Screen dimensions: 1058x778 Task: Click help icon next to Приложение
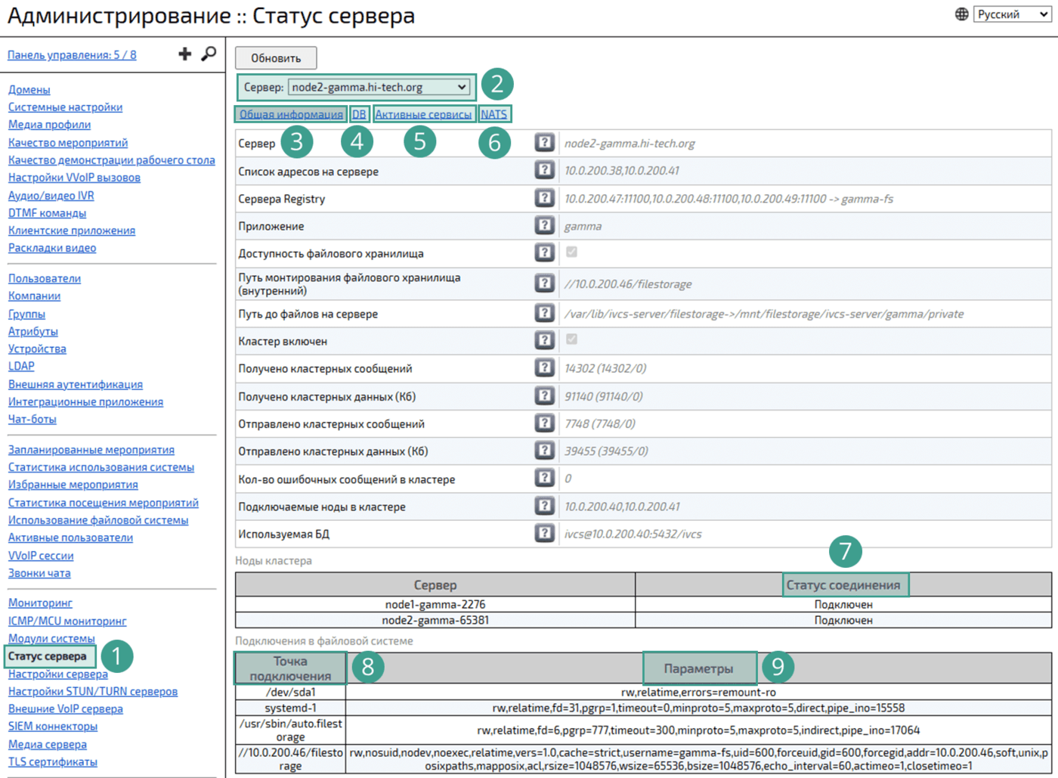(x=544, y=225)
